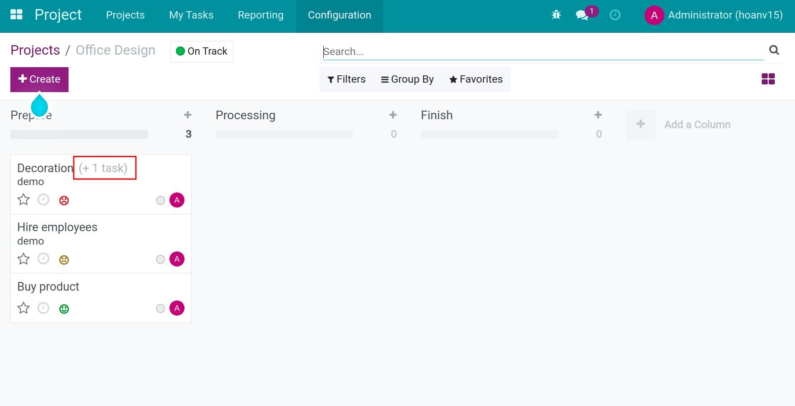795x406 pixels.
Task: Open the My Tasks menu
Action: point(191,15)
